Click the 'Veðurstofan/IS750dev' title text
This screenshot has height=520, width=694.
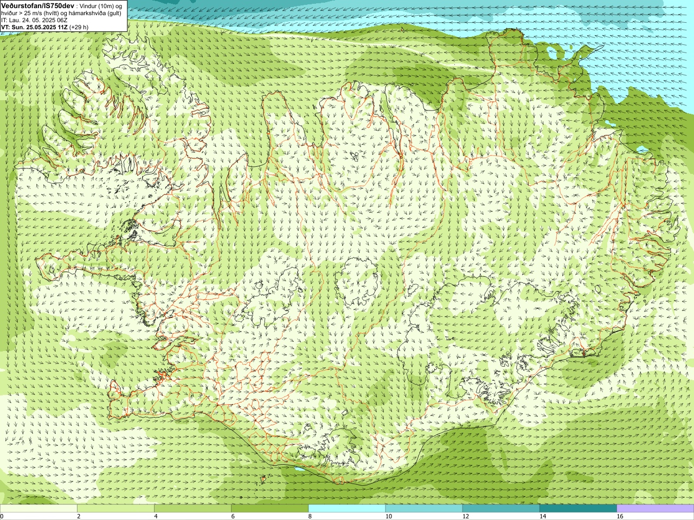pyautogui.click(x=37, y=5)
